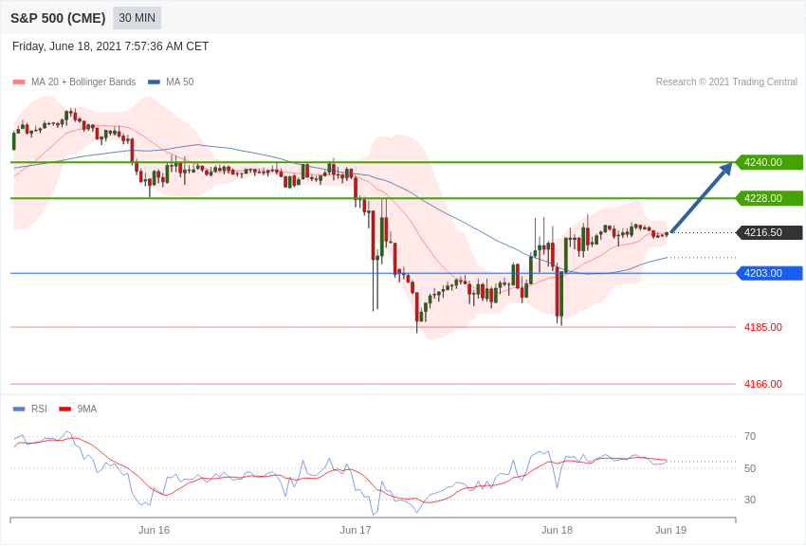Click the 4240.00 resistance price tag
Screen dimensions: 806x546
[x=769, y=162]
